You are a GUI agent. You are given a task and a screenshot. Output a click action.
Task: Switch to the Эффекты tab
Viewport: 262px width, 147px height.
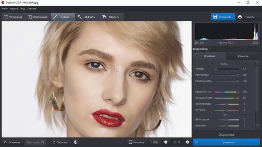[87, 17]
